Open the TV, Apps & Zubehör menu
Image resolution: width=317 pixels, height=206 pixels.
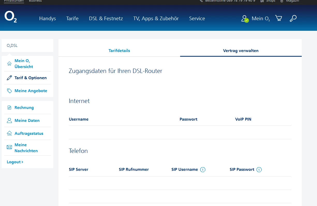point(156,18)
